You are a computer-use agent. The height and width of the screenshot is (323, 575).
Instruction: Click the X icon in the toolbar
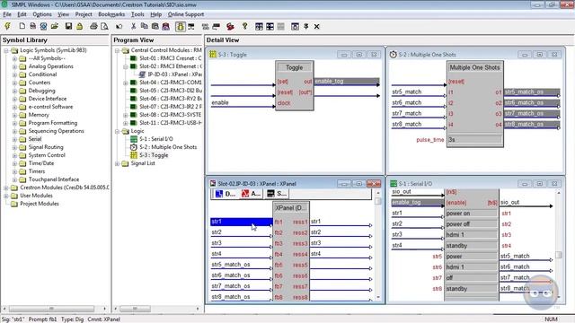pos(316,26)
